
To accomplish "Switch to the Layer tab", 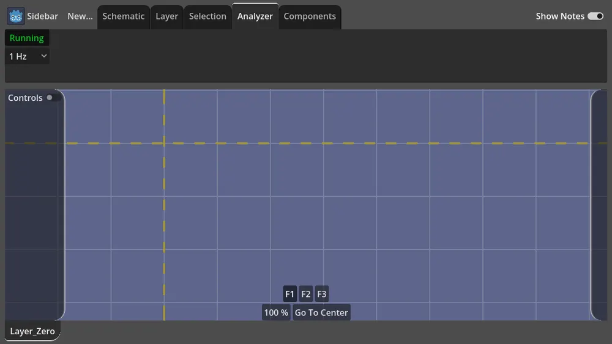I will [x=166, y=16].
